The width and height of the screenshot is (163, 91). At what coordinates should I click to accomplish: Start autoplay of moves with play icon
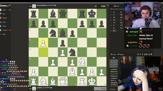coord(147,54)
